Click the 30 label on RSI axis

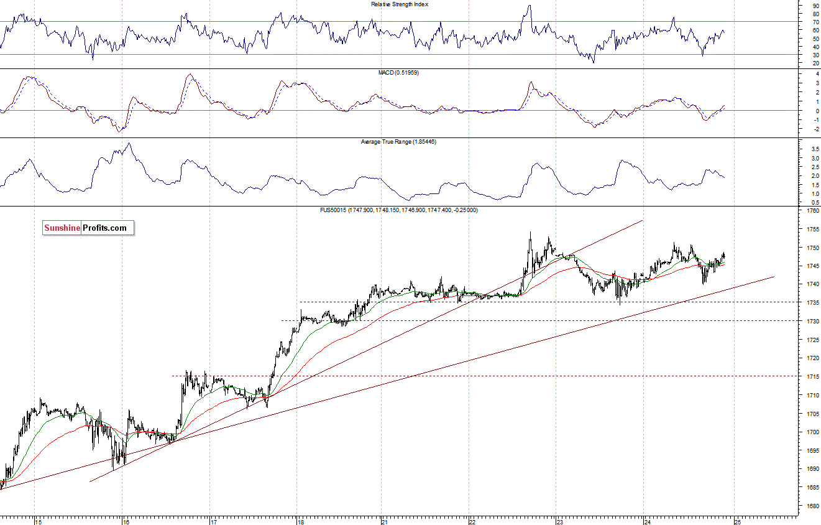(815, 55)
